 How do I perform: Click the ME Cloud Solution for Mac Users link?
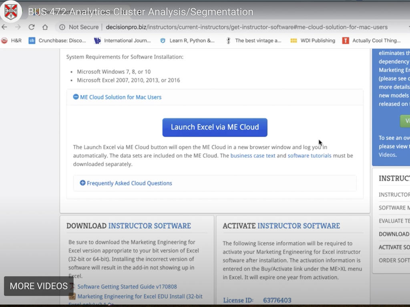click(x=121, y=97)
